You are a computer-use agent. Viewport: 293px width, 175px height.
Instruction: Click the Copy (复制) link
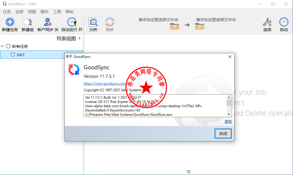point(228,122)
